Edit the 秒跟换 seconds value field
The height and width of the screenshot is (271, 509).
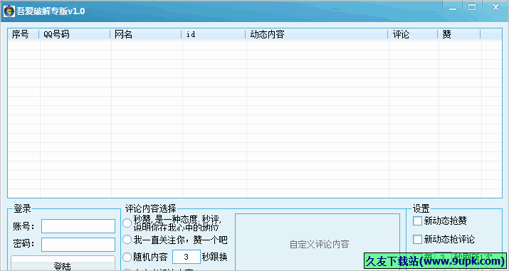click(187, 257)
